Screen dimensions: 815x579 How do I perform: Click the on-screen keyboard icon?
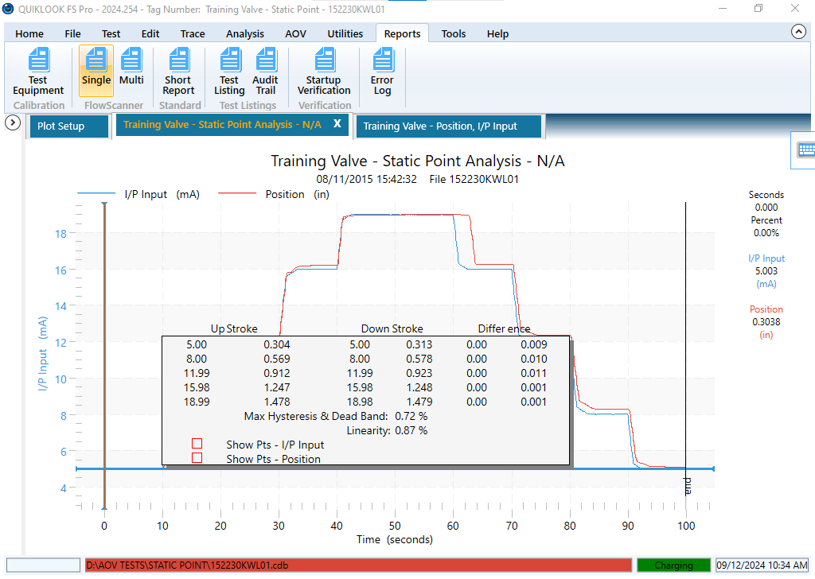coord(805,150)
